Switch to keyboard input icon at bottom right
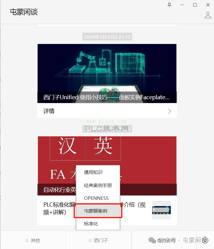214x249 pixels. coord(205,240)
